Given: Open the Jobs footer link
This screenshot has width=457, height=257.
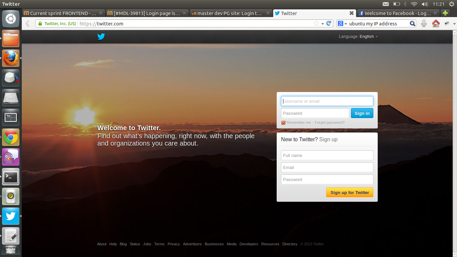Looking at the screenshot, I should (x=147, y=244).
